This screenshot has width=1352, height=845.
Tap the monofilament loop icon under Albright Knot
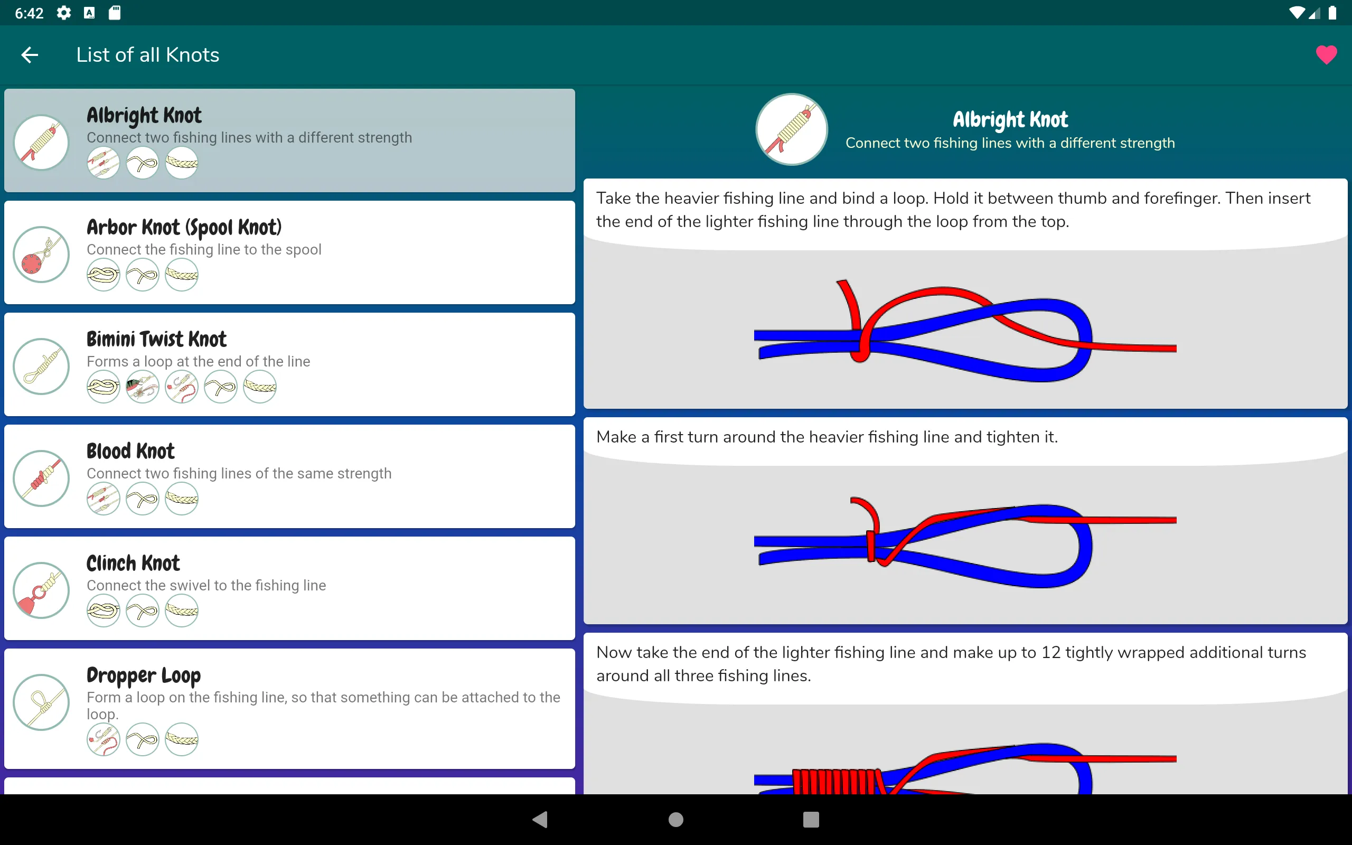coord(143,163)
